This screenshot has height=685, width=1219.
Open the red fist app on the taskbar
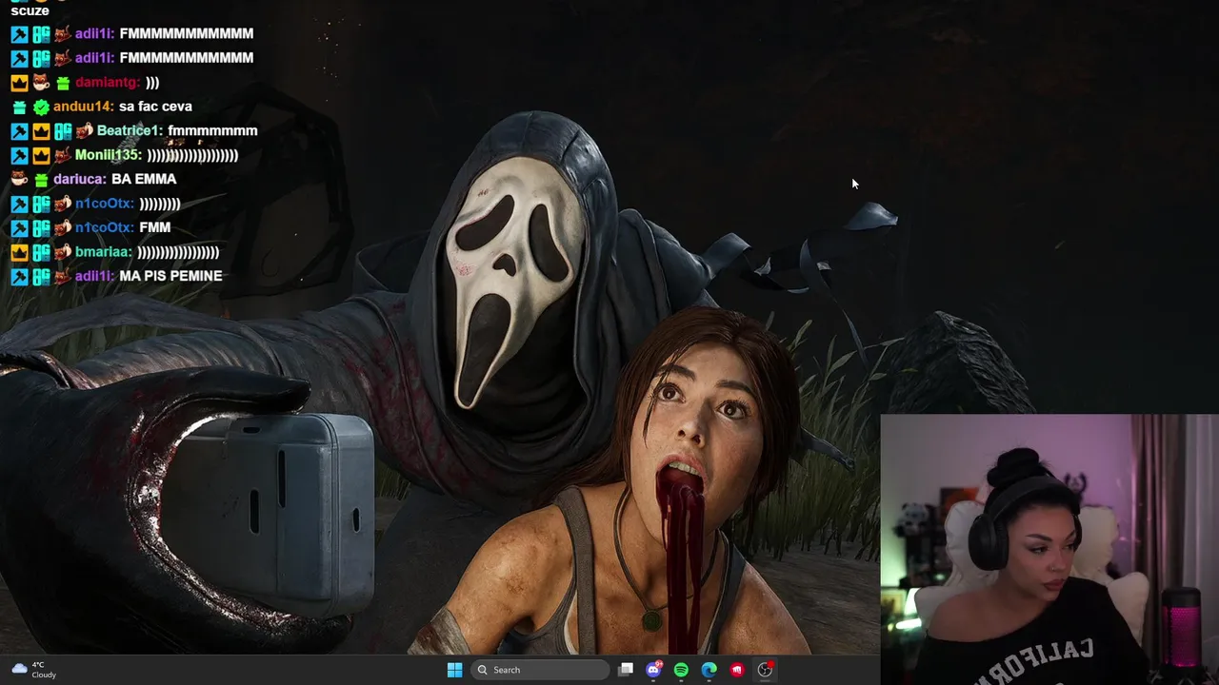(736, 670)
